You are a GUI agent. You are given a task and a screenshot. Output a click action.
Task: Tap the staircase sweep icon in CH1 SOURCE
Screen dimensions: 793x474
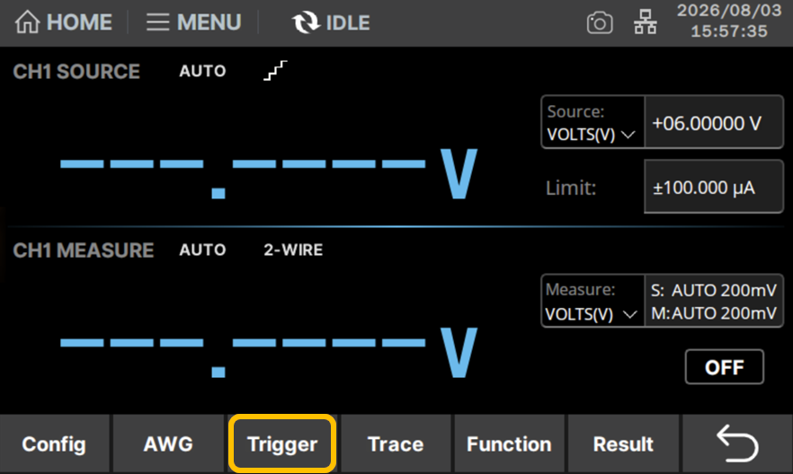275,71
